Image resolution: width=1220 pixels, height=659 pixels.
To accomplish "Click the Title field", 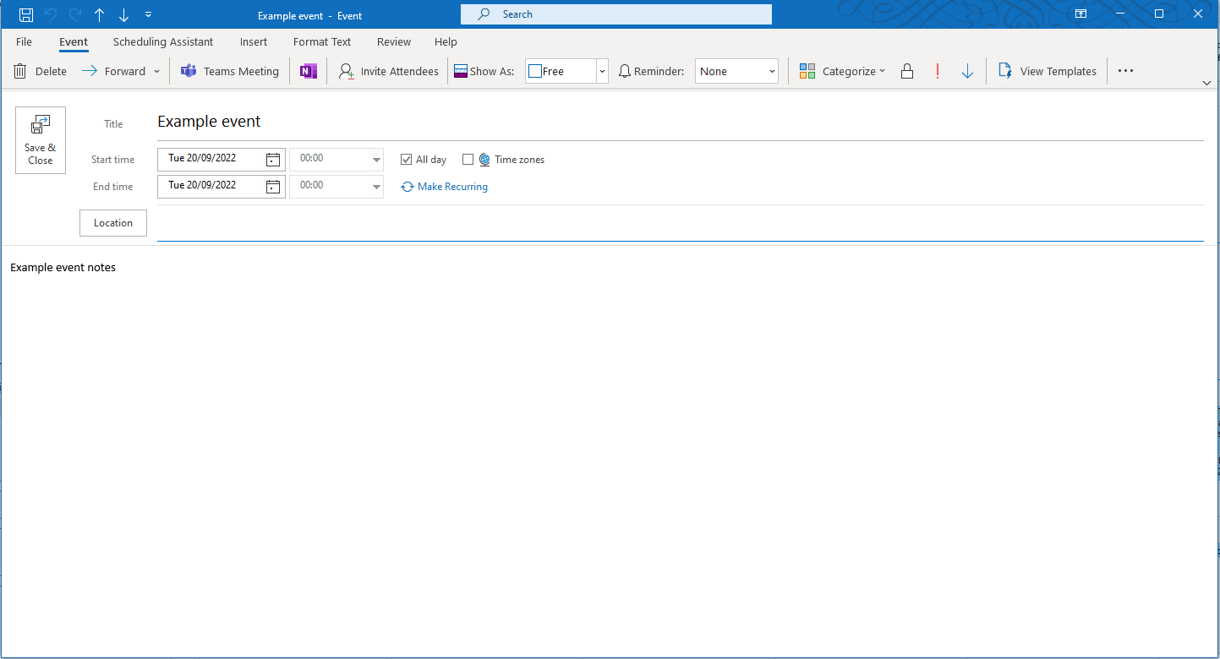I will (680, 122).
